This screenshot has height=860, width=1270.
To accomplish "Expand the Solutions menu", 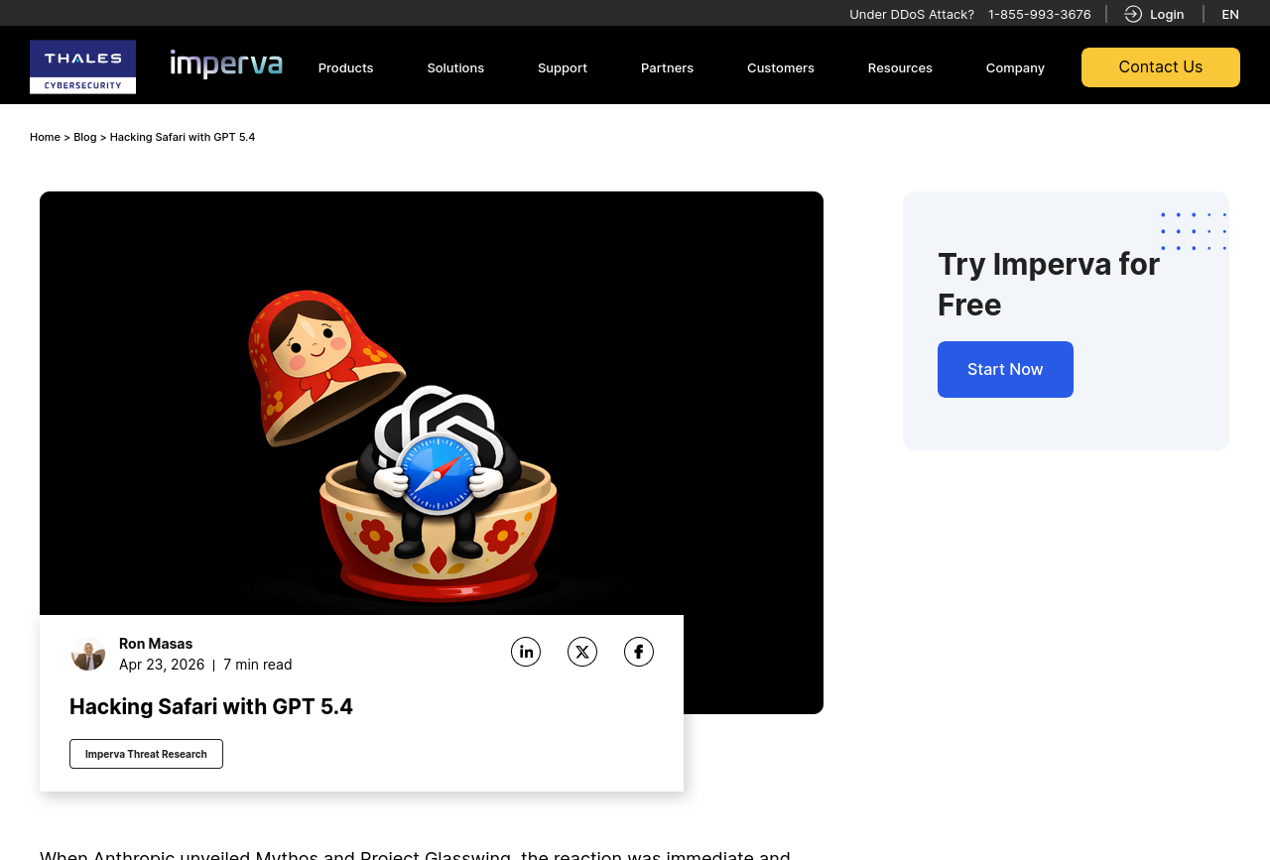I will click(x=455, y=67).
